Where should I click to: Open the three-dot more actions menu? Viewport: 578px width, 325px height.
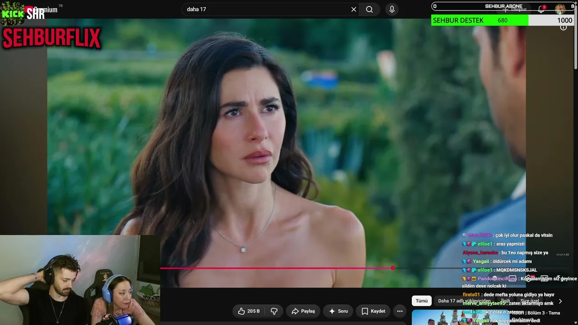[400, 311]
